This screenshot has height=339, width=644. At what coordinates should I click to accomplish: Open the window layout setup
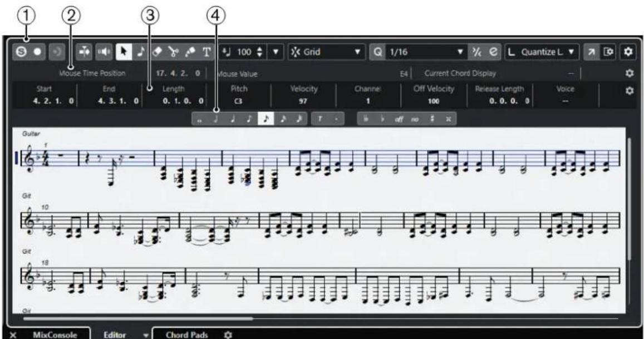[608, 52]
